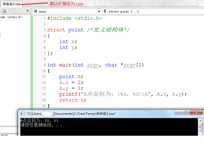Switch to the 未命名3.cpp file tab
204x141 pixels.
pos(11,4)
